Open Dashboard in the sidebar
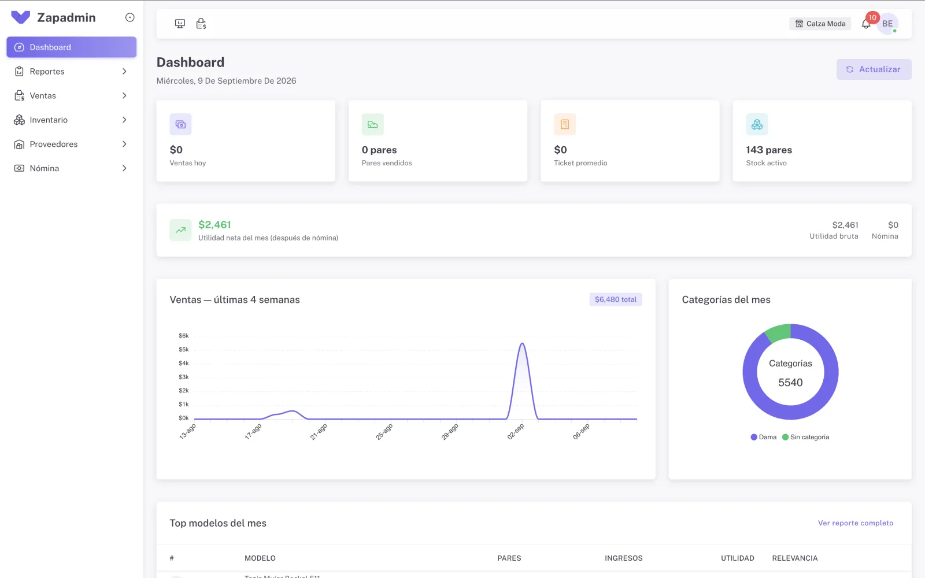The width and height of the screenshot is (925, 578). (x=72, y=47)
